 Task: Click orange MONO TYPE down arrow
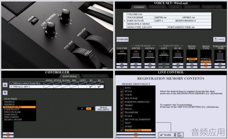[x=206, y=67]
